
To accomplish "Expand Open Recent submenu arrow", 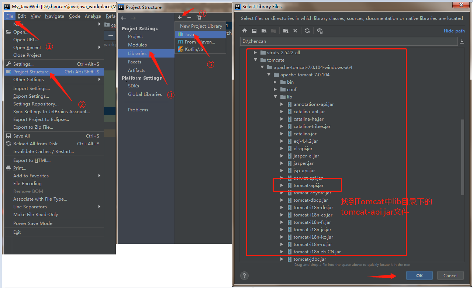I will tap(99, 47).
